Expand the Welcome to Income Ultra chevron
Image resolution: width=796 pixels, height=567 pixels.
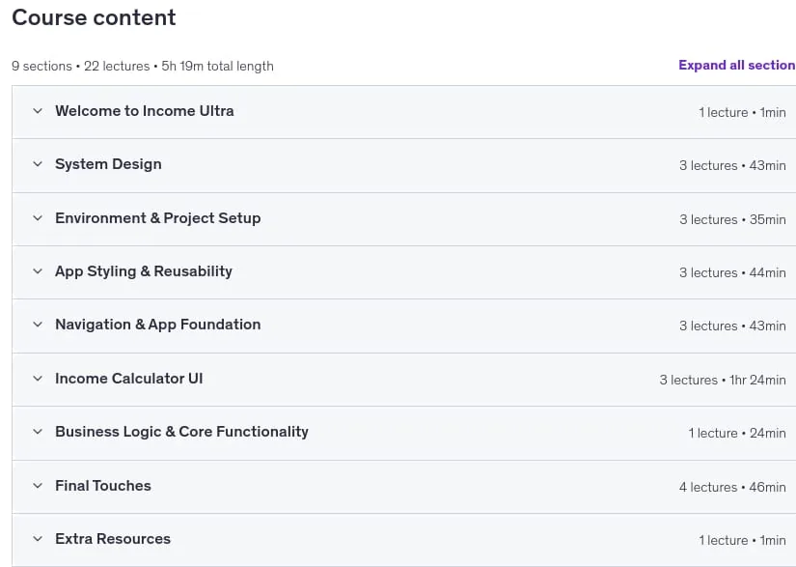click(38, 111)
